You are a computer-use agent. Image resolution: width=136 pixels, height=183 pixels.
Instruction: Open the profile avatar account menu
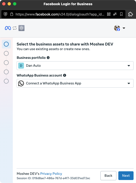(x=117, y=28)
